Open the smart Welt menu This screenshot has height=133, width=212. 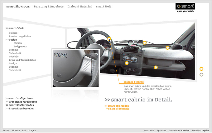(x=104, y=7)
